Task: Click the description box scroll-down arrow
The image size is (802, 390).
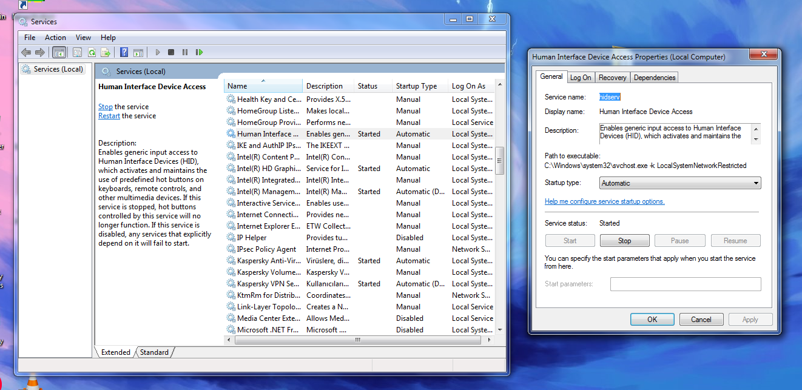Action: tap(756, 139)
